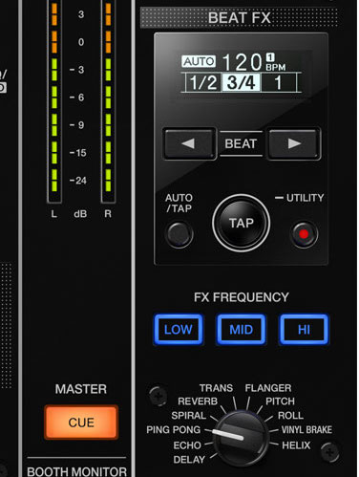This screenshot has height=477, width=359.
Task: Click the red UTILITY record button
Action: point(304,234)
